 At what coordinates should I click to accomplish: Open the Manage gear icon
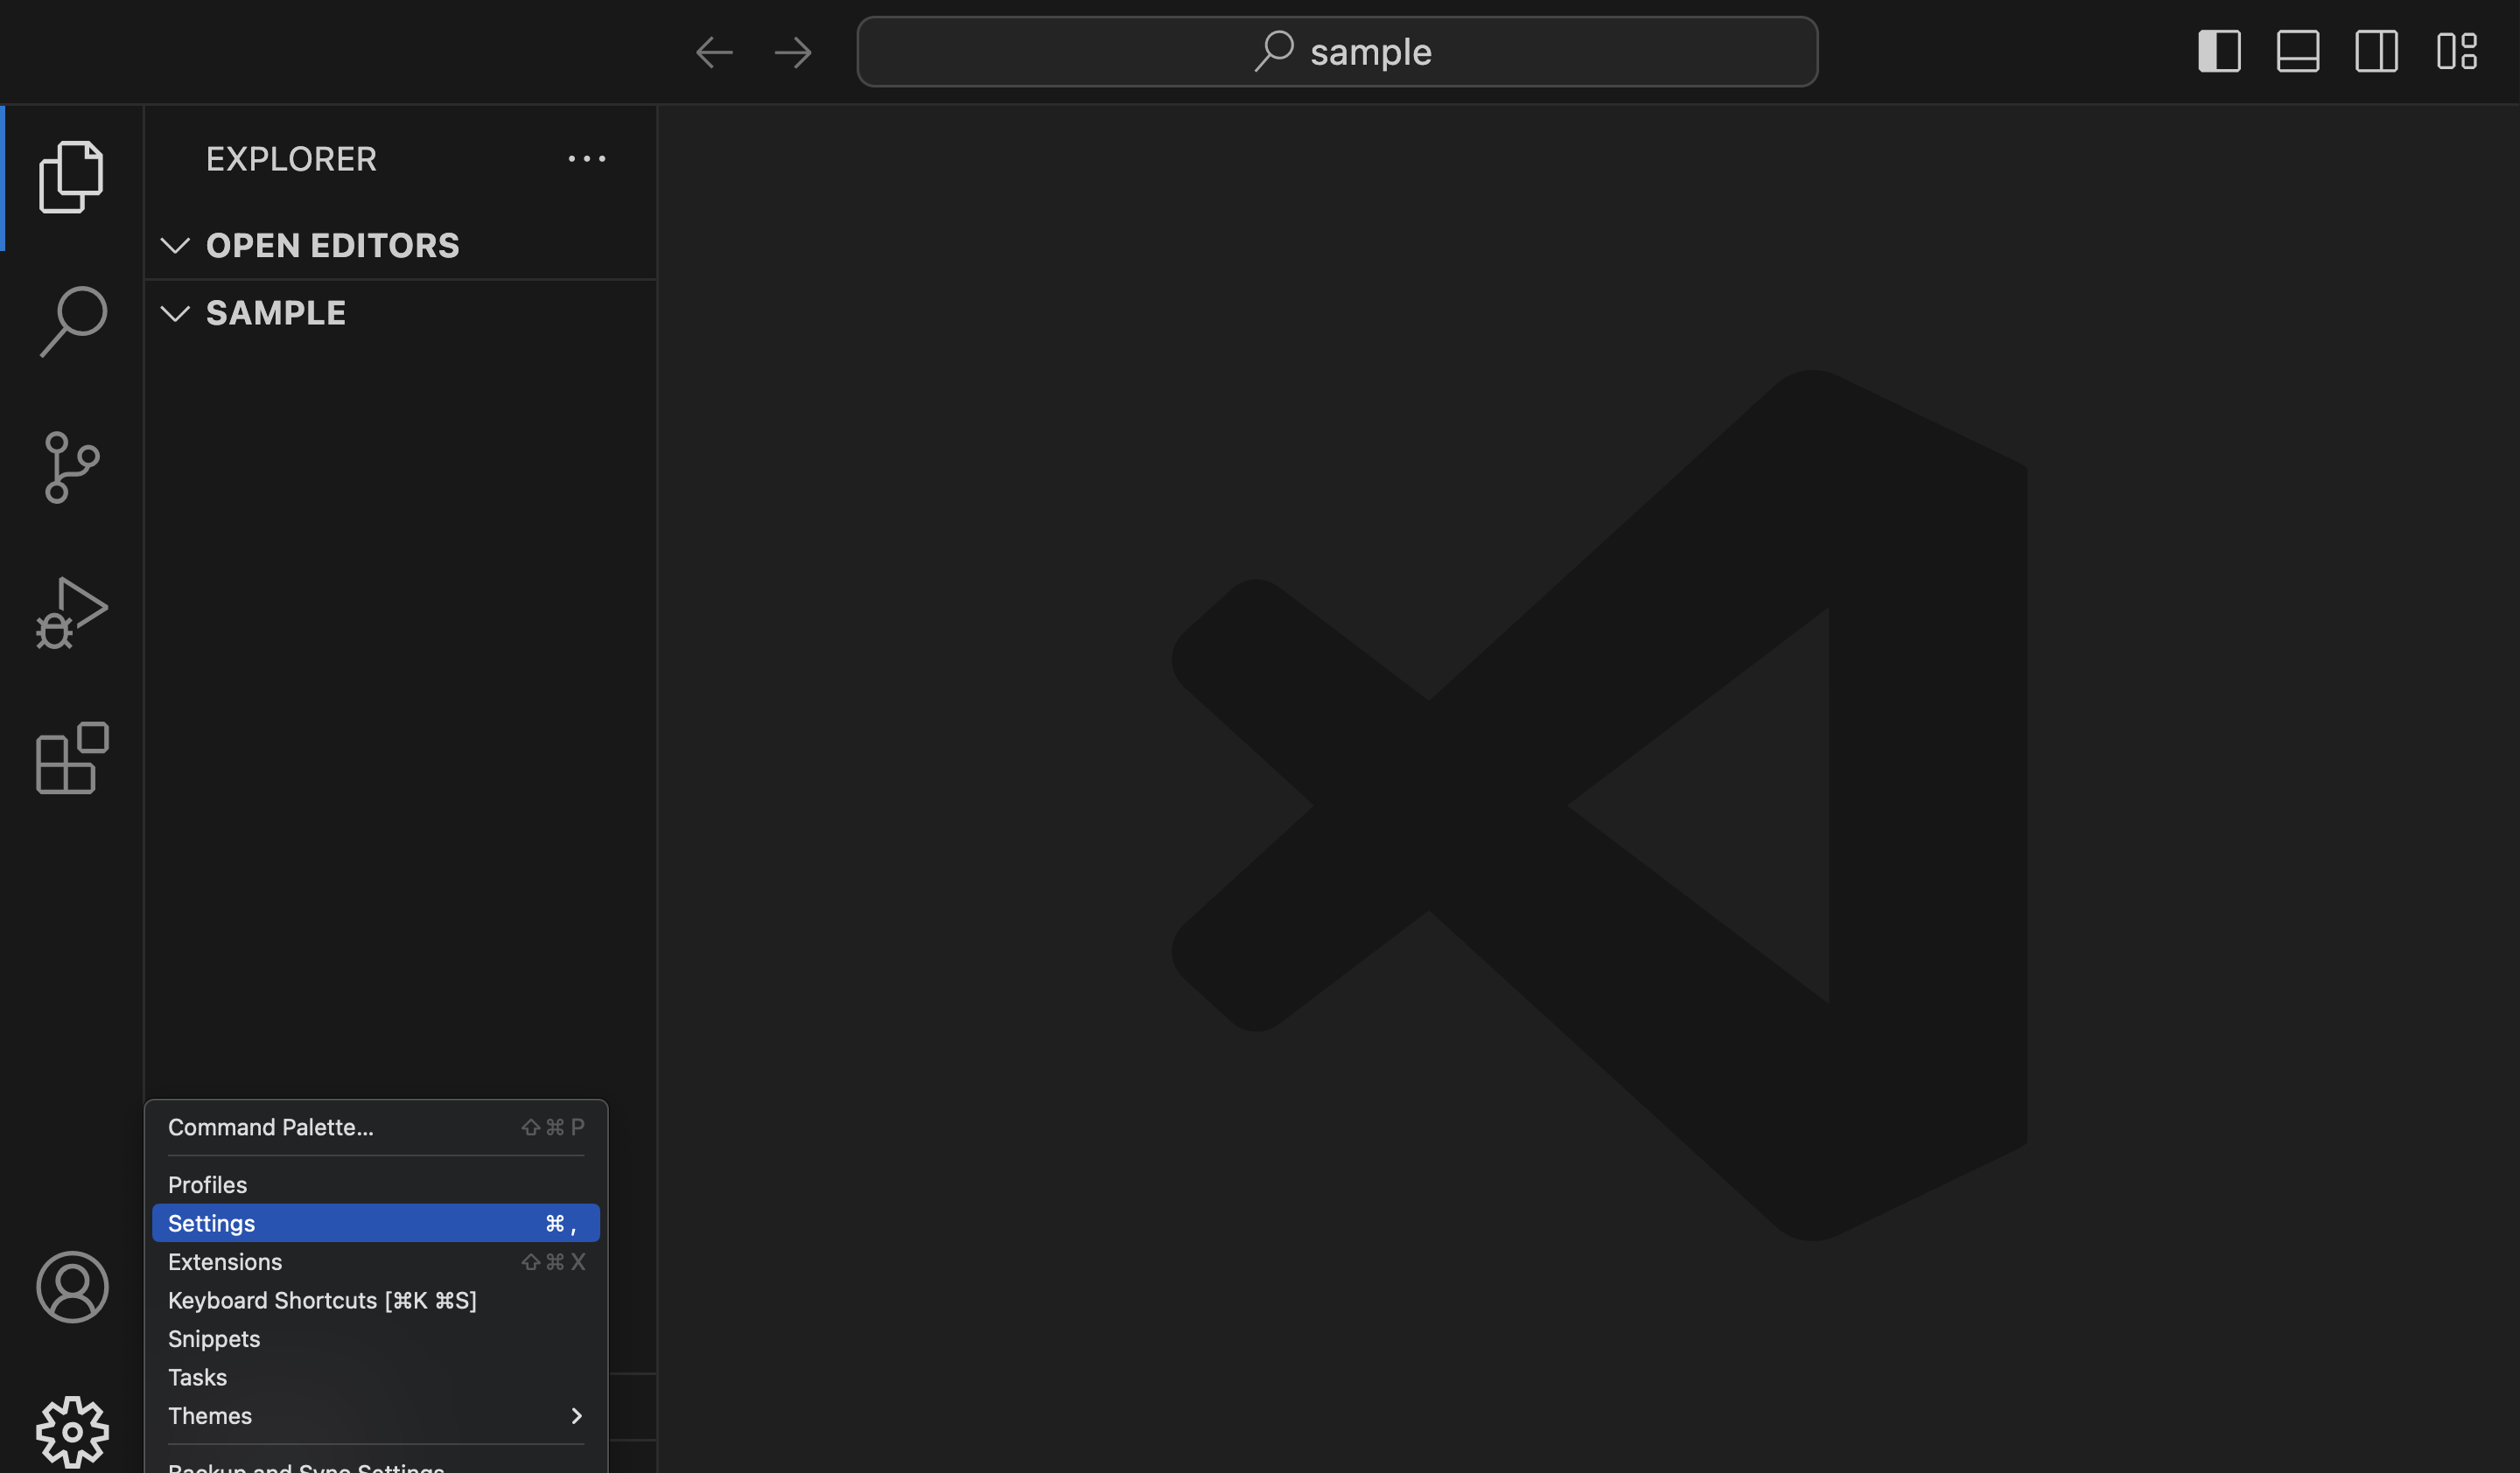coord(72,1431)
